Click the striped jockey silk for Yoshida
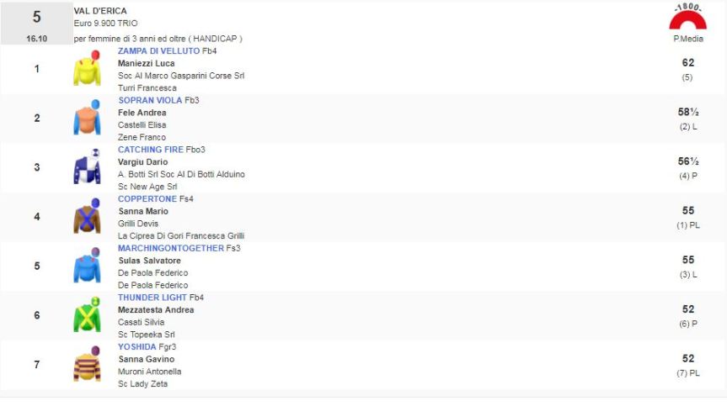The image size is (727, 406). (87, 364)
